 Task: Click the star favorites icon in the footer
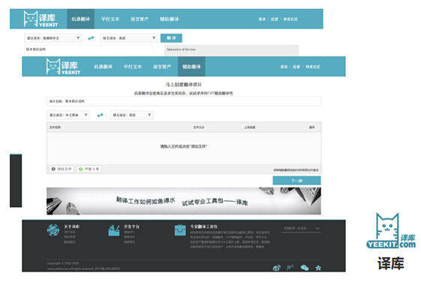[x=318, y=268]
